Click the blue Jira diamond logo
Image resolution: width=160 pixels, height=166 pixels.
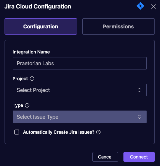140,6
